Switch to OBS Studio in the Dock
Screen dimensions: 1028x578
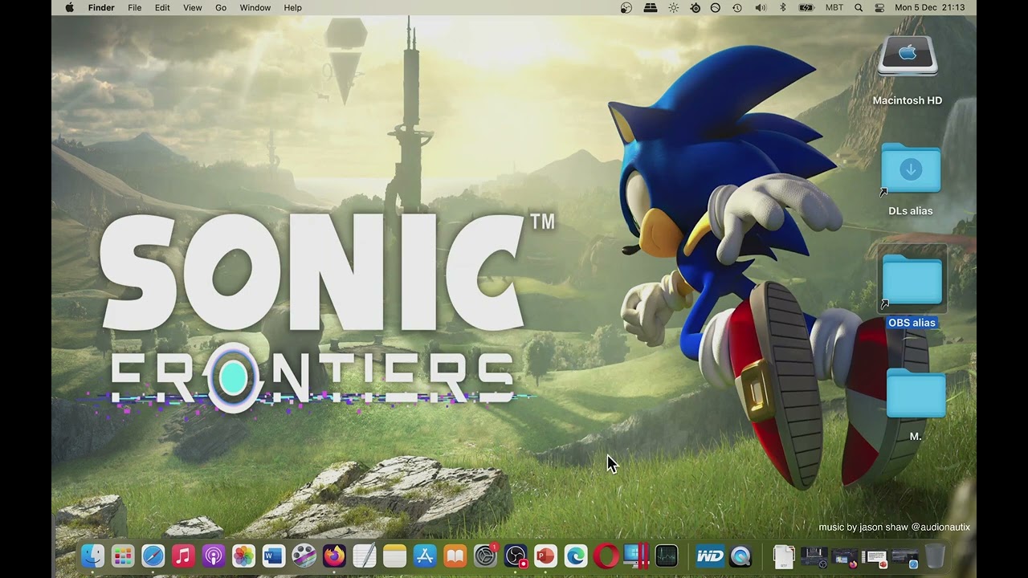pyautogui.click(x=516, y=556)
